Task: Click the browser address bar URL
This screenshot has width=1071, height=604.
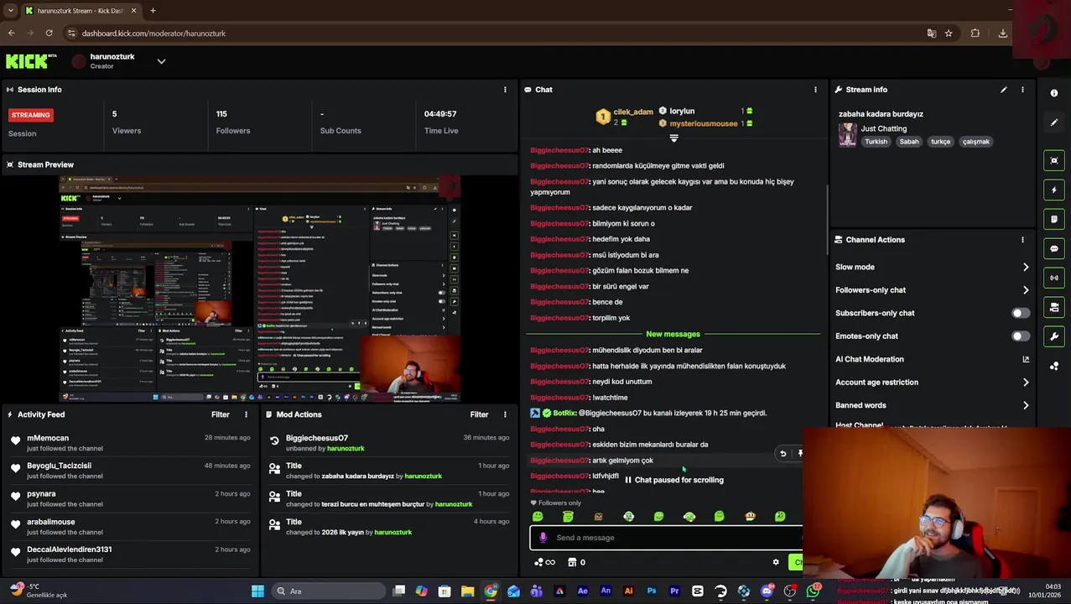Action: 153,34
